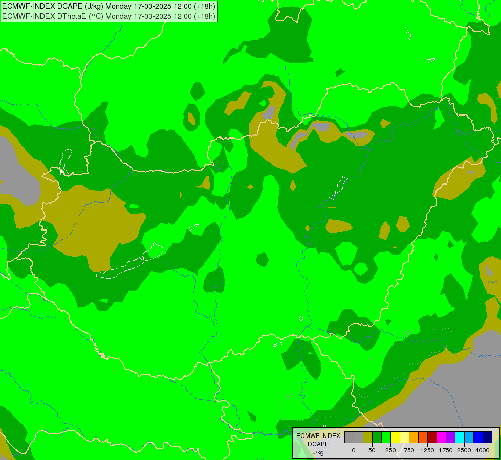This screenshot has width=501, height=460.
Task: Click the dark green 50 J/kg legend swatch
Action: (x=377, y=438)
